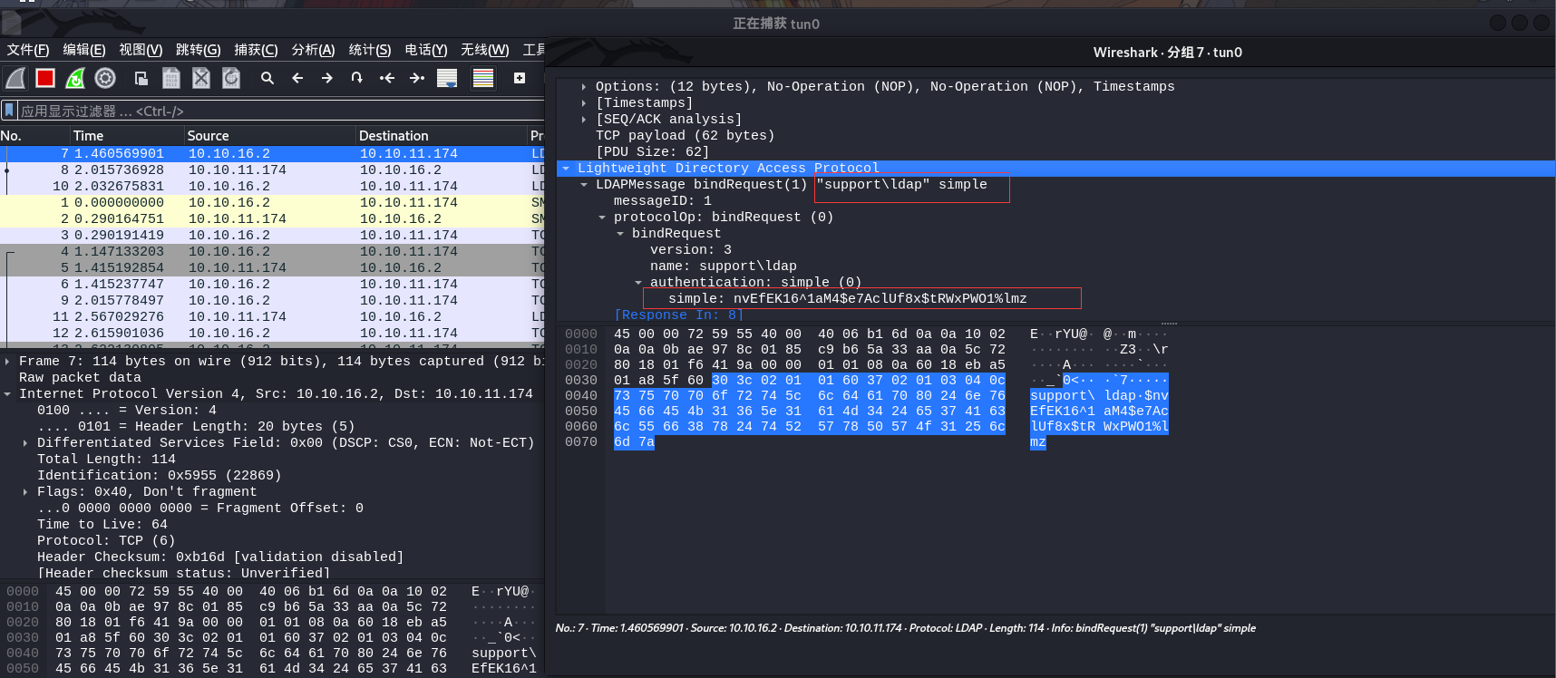Save the capture file from the toolbar
Image resolution: width=1556 pixels, height=678 pixels.
point(170,79)
